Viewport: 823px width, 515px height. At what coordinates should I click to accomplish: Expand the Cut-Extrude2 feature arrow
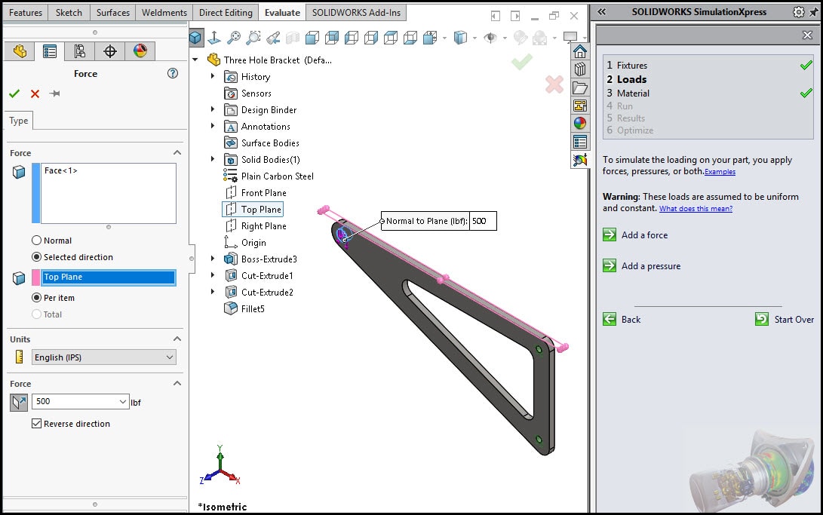(x=213, y=292)
